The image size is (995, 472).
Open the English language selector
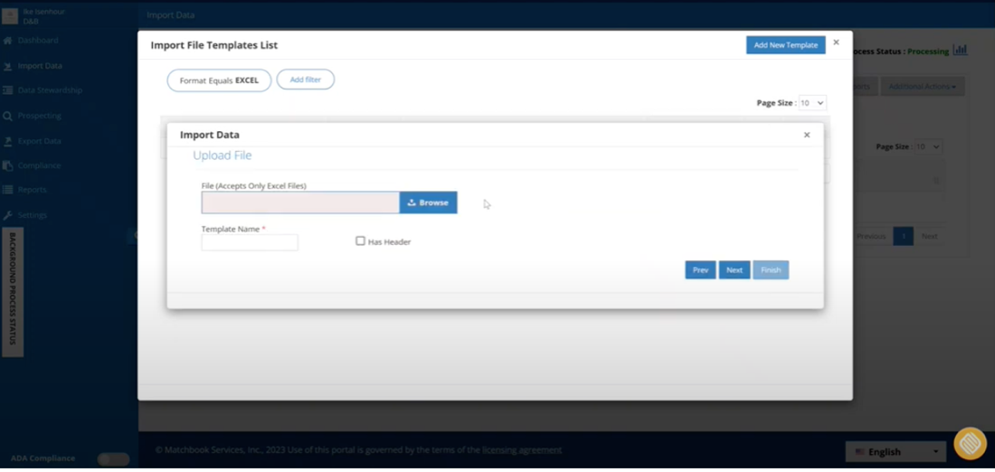(895, 452)
